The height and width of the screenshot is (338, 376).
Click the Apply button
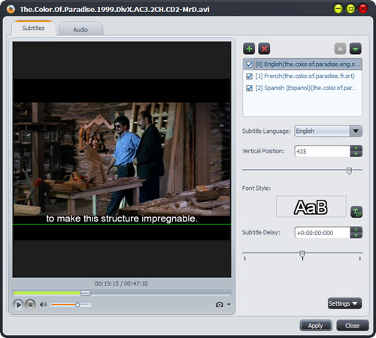316,325
